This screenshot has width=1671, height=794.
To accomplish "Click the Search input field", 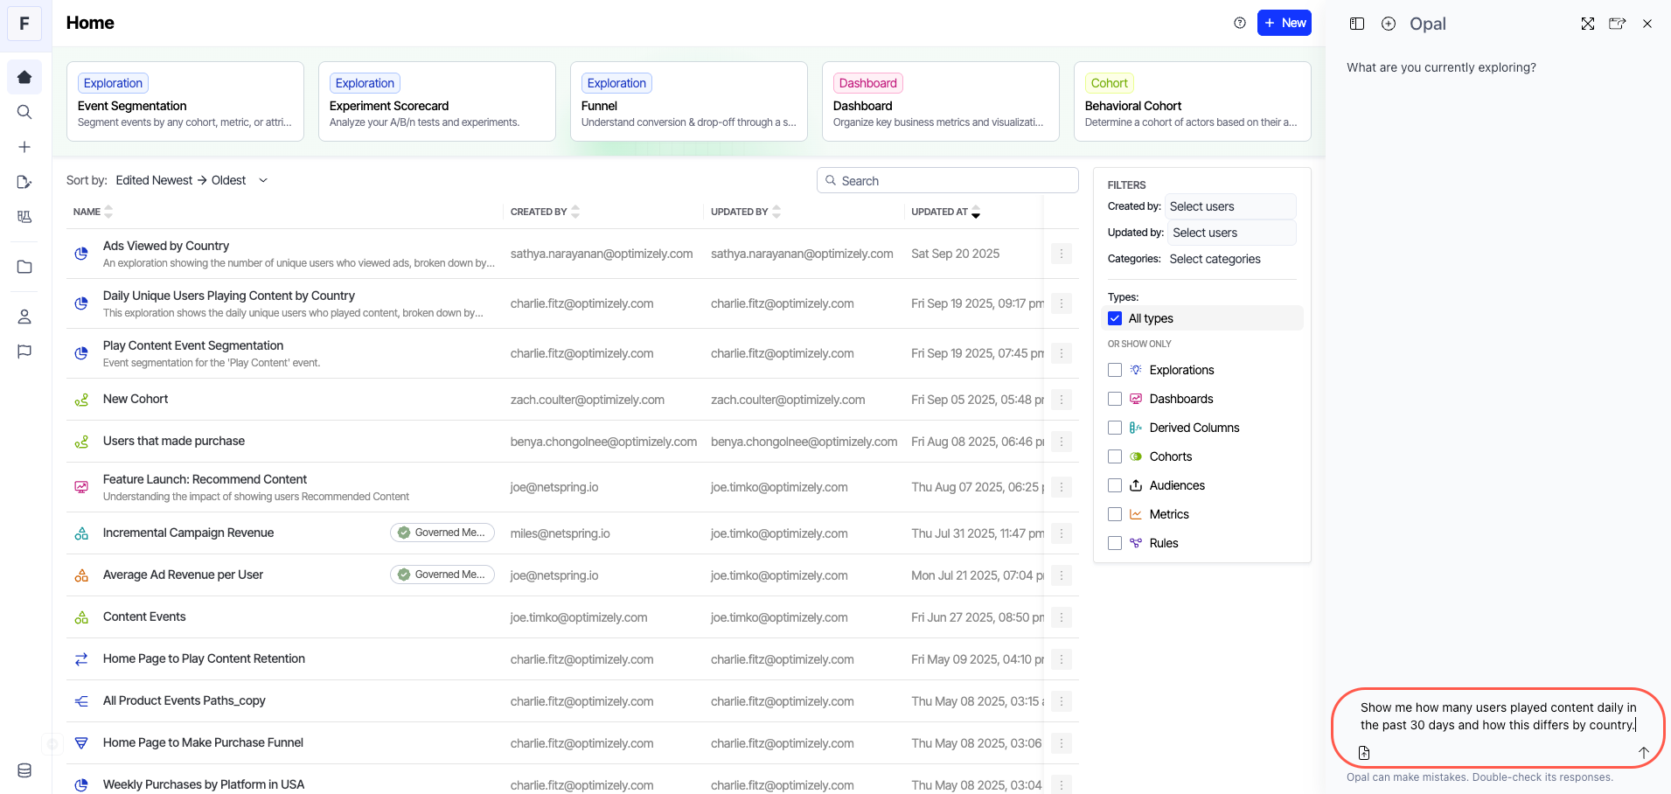I will (948, 180).
